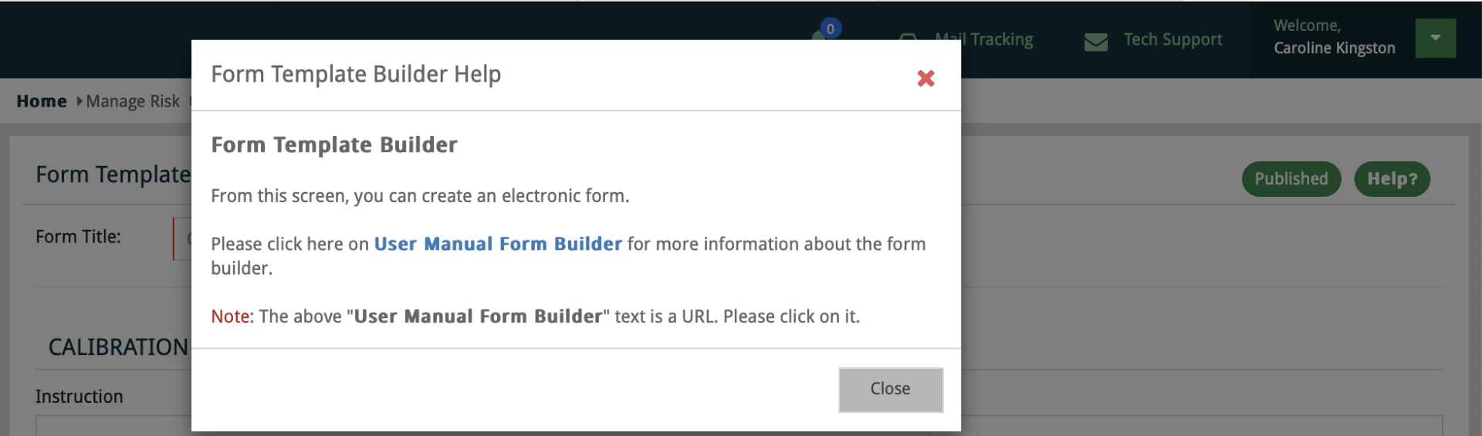The image size is (1482, 436).
Task: Click the Form Title: label
Action: 78,237
